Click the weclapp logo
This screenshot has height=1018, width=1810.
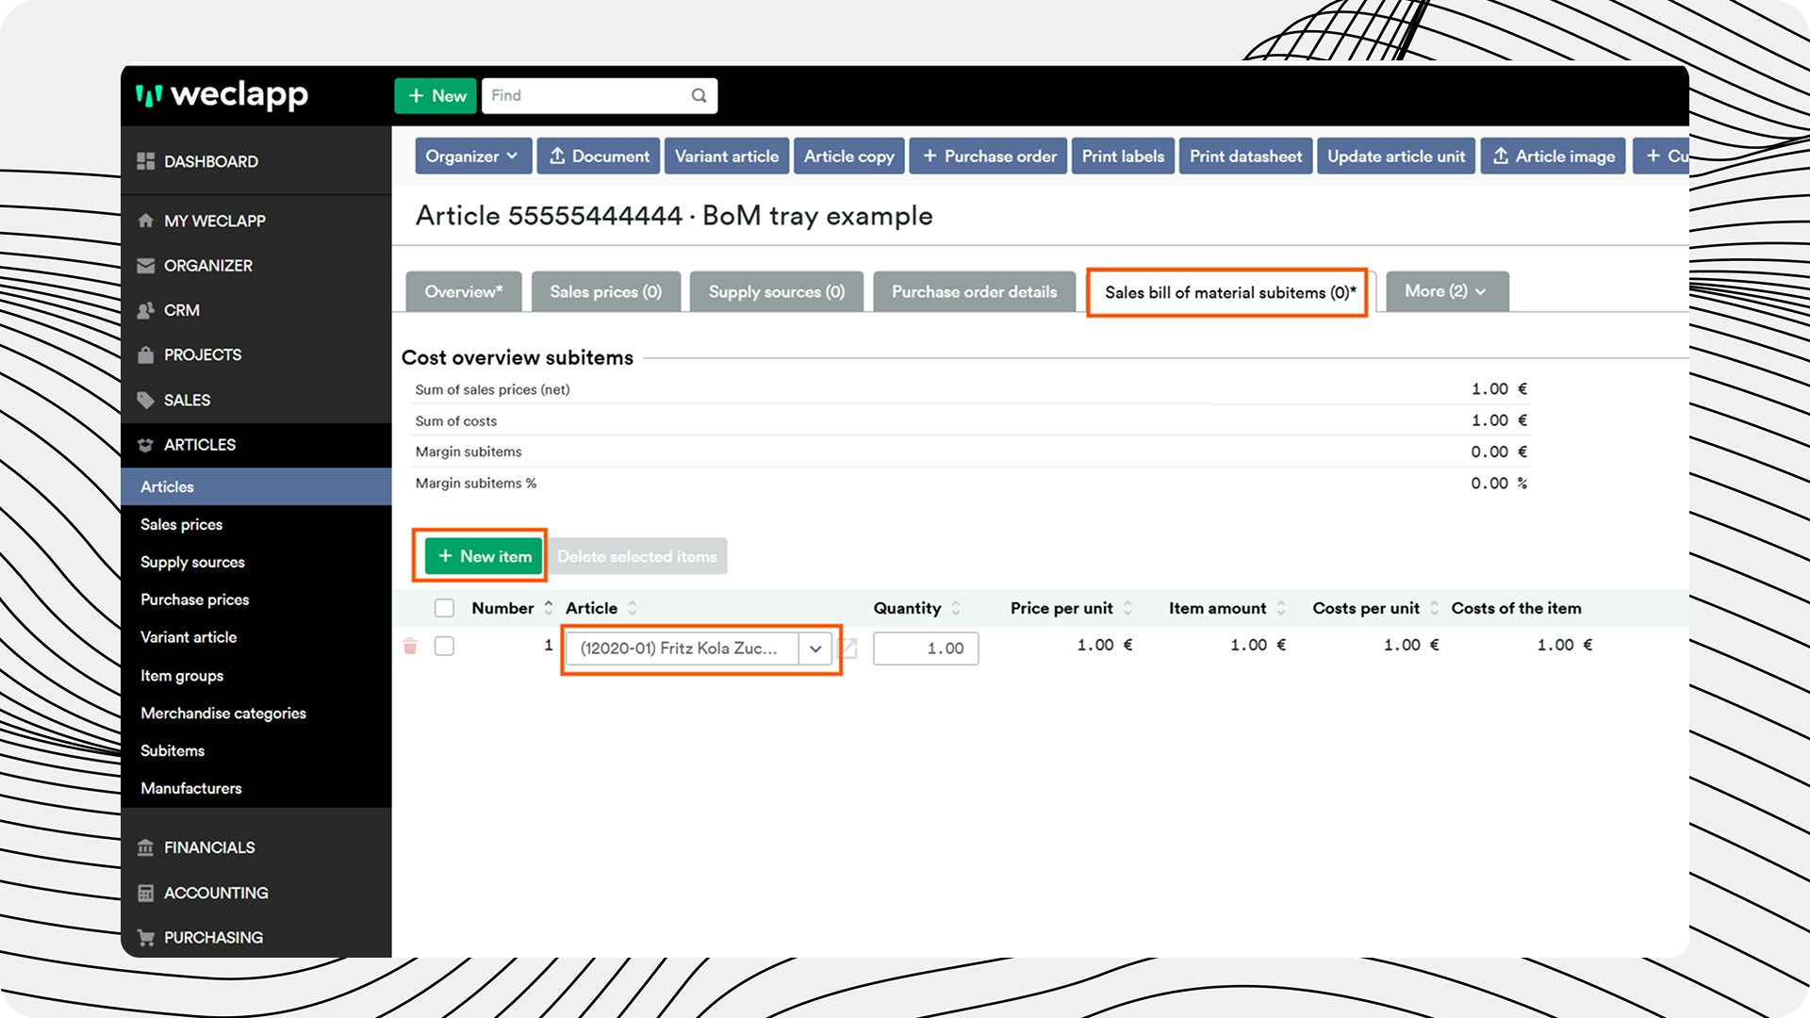click(x=222, y=95)
